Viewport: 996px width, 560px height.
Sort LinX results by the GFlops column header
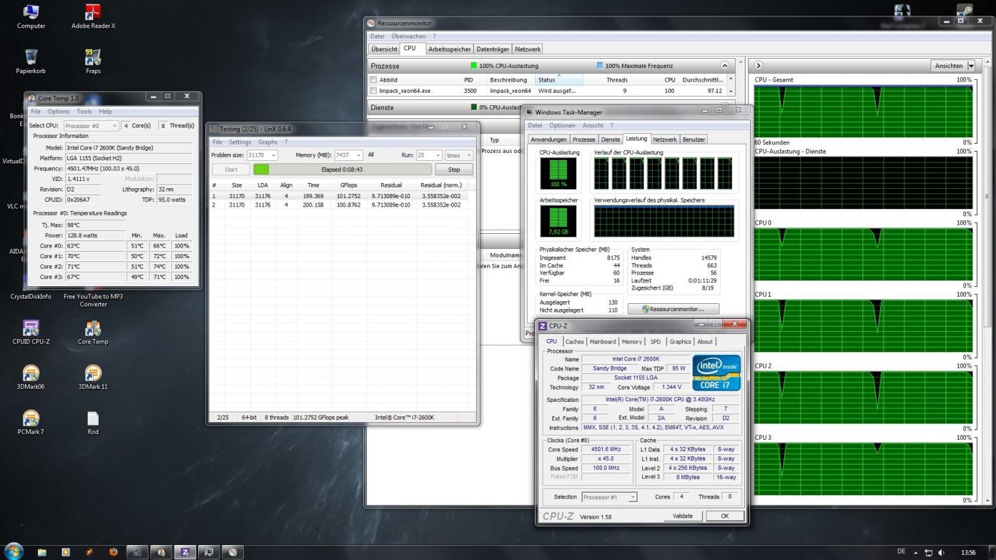[349, 185]
